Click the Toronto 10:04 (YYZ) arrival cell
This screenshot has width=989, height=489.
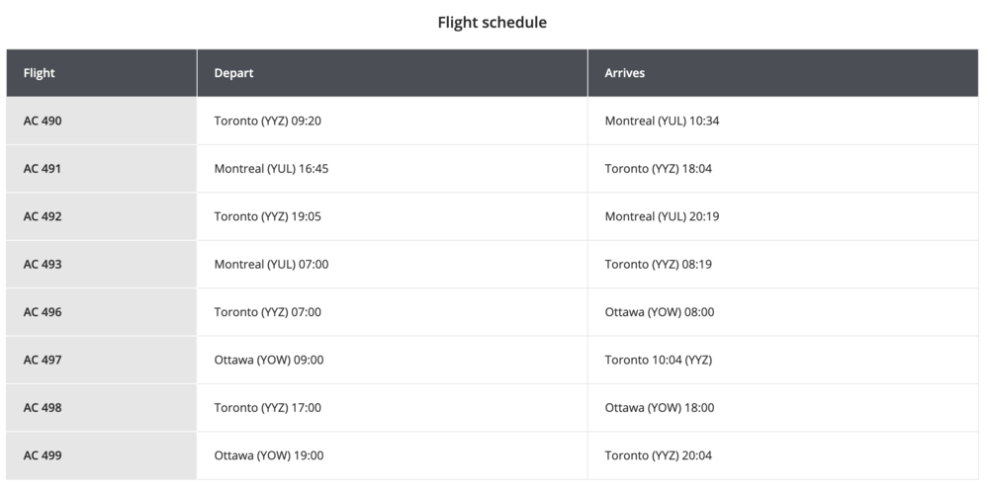pyautogui.click(x=658, y=360)
